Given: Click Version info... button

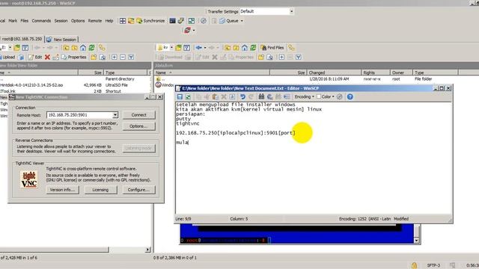Looking at the screenshot, I should pyautogui.click(x=62, y=190).
